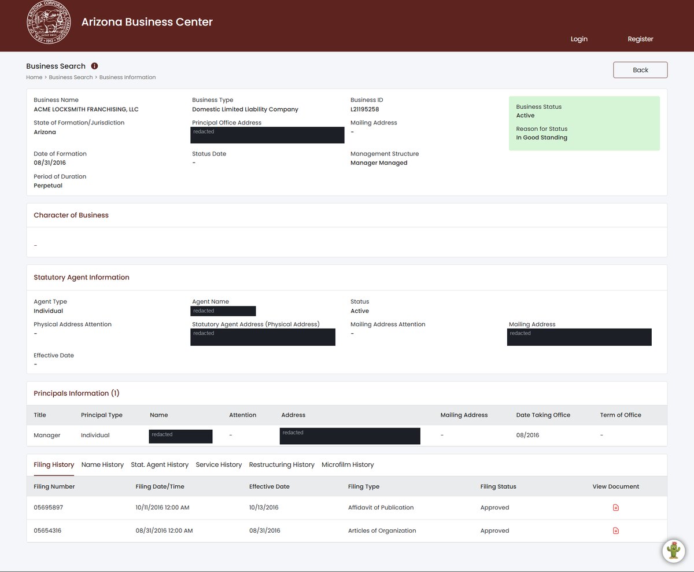Viewport: 694px width, 572px height.
Task: Click filing number 05695897
Action: pos(49,507)
